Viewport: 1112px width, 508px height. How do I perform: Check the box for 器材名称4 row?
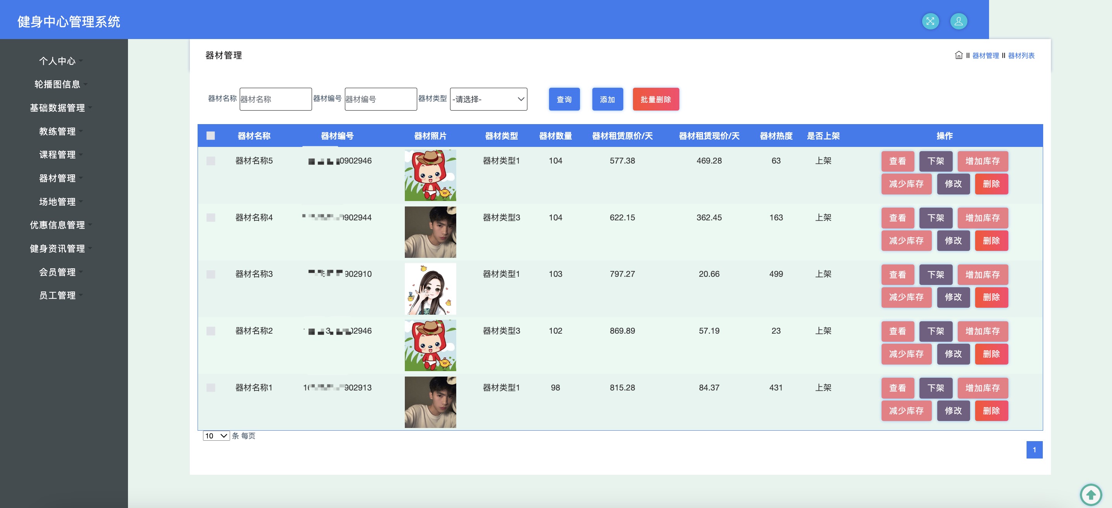(x=211, y=218)
